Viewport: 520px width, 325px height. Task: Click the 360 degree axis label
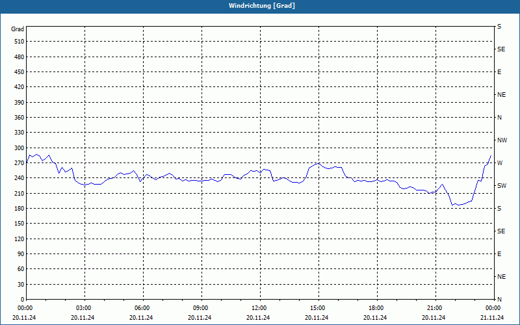point(19,118)
